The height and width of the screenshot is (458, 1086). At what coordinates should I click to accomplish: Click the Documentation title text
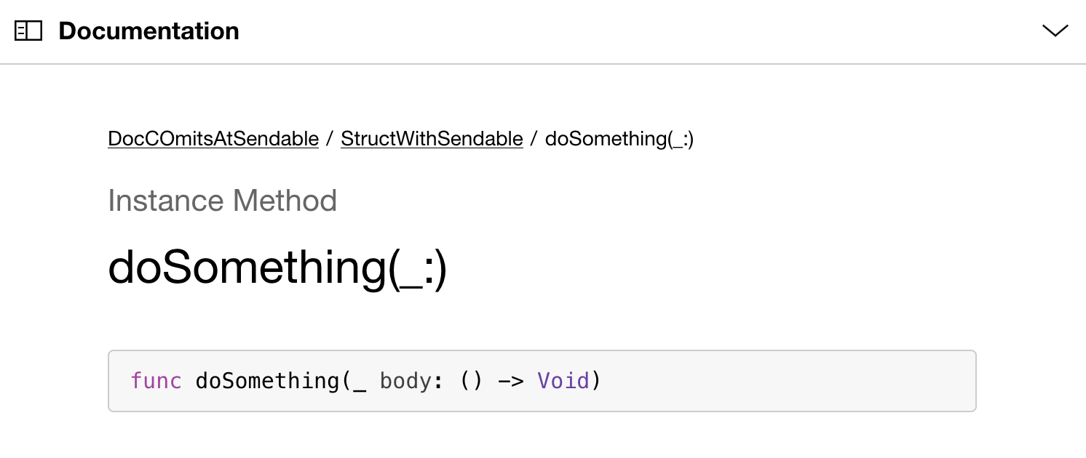[148, 31]
